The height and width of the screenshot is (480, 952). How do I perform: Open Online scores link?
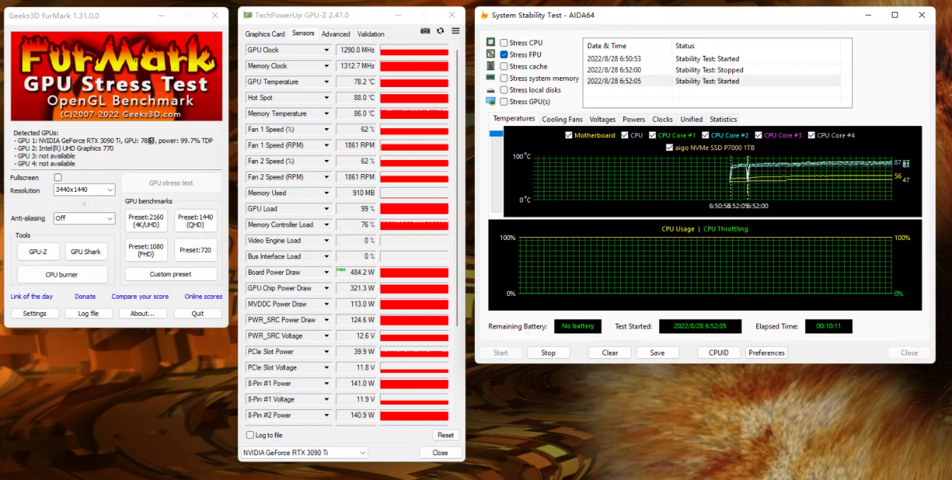(203, 297)
